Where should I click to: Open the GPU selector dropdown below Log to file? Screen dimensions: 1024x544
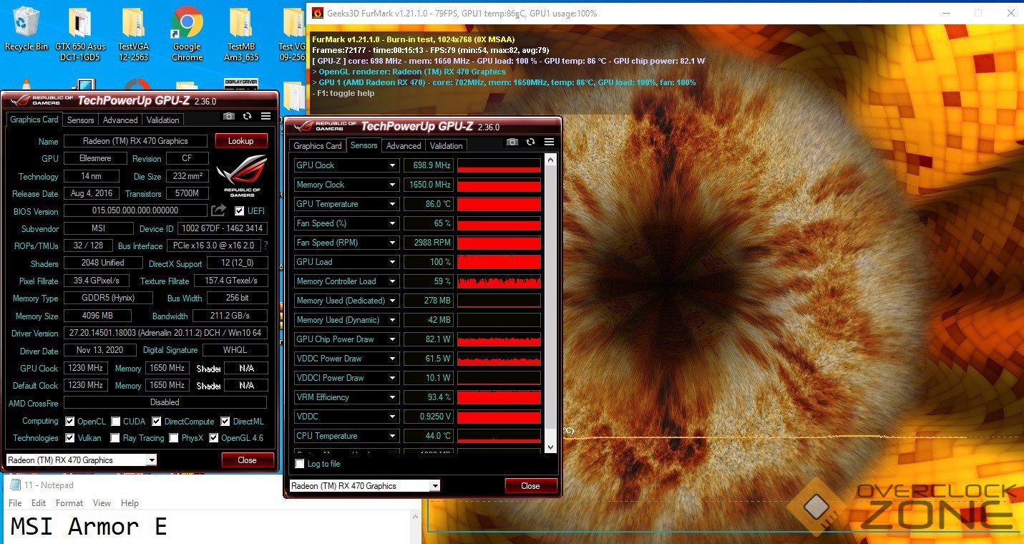[x=364, y=486]
